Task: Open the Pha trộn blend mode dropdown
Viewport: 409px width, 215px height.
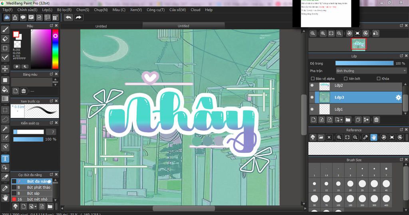Action: click(371, 71)
